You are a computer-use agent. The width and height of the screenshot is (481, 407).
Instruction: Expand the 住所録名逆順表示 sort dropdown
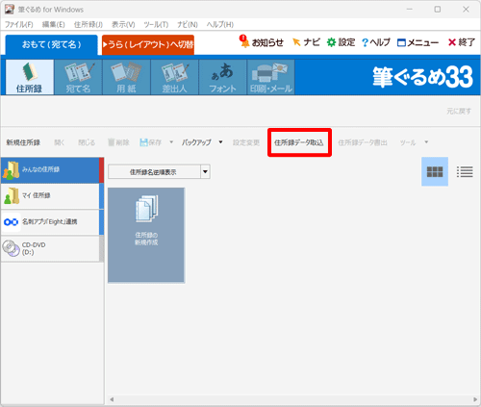[x=205, y=171]
